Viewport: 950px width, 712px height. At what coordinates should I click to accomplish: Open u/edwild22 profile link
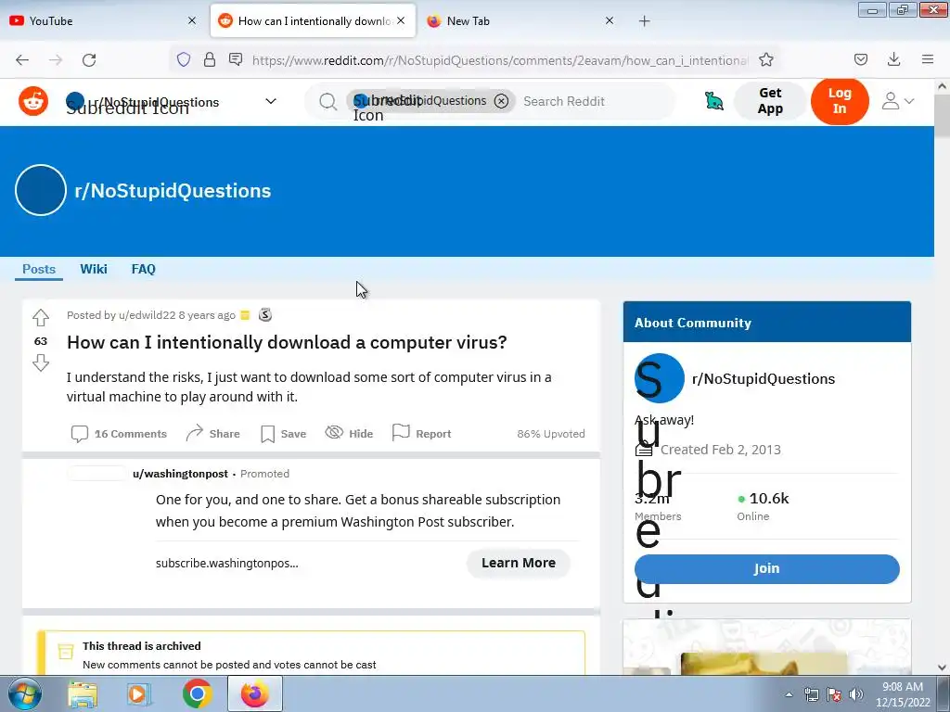(x=147, y=315)
